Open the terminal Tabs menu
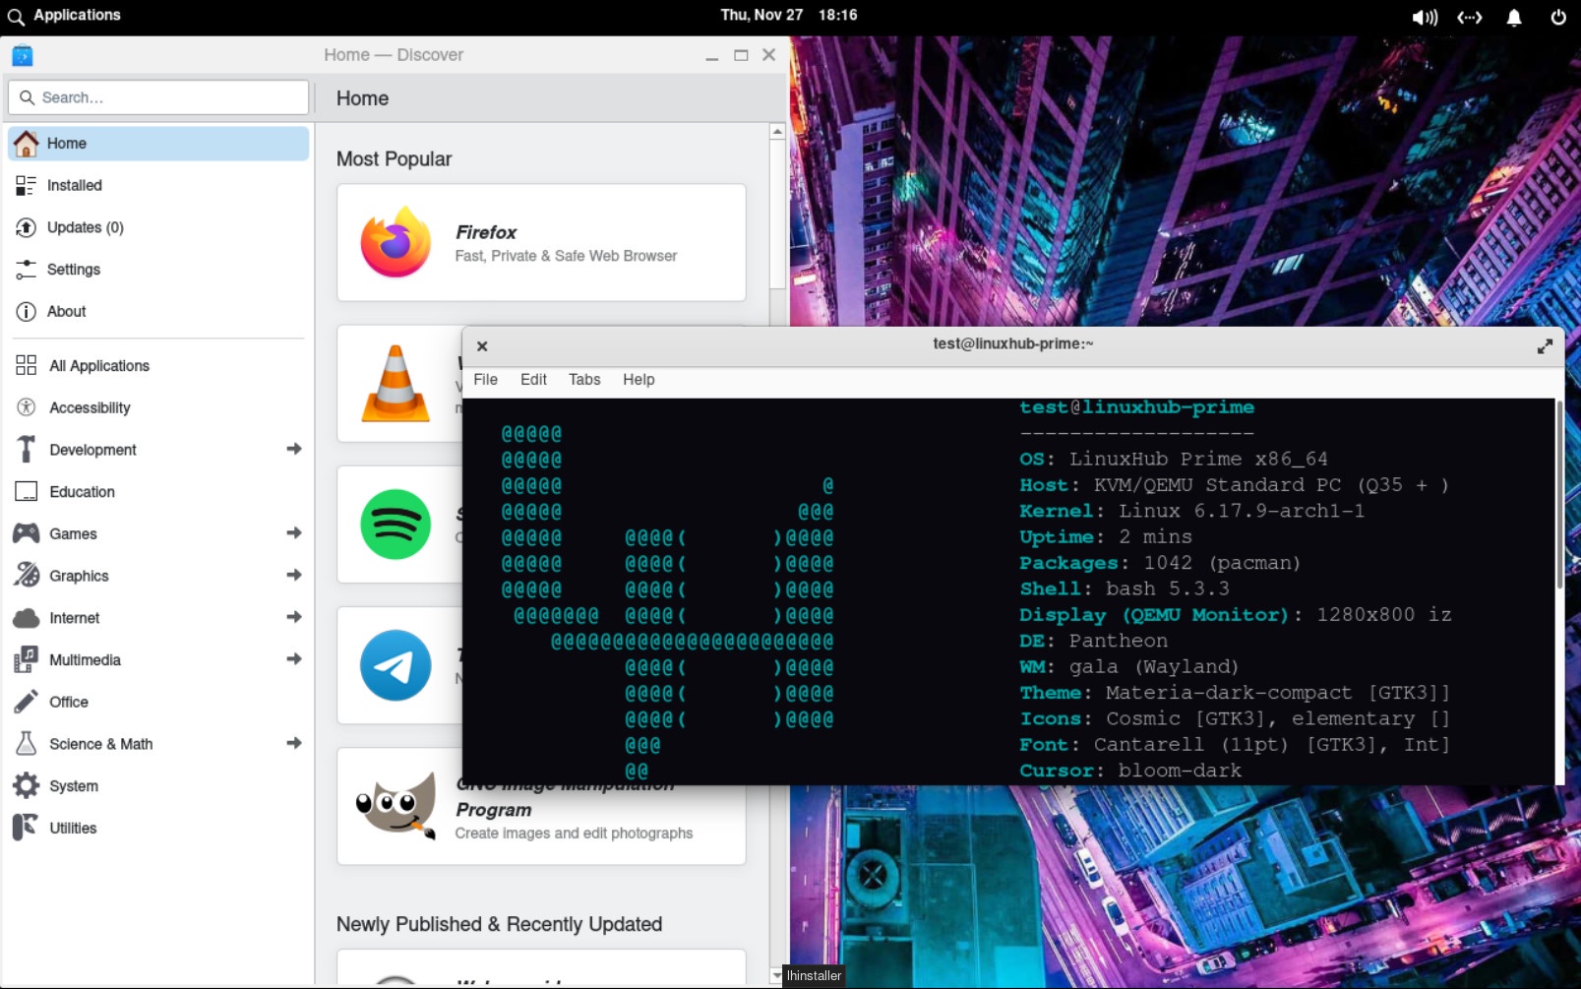Viewport: 1581px width, 989px height. click(584, 380)
